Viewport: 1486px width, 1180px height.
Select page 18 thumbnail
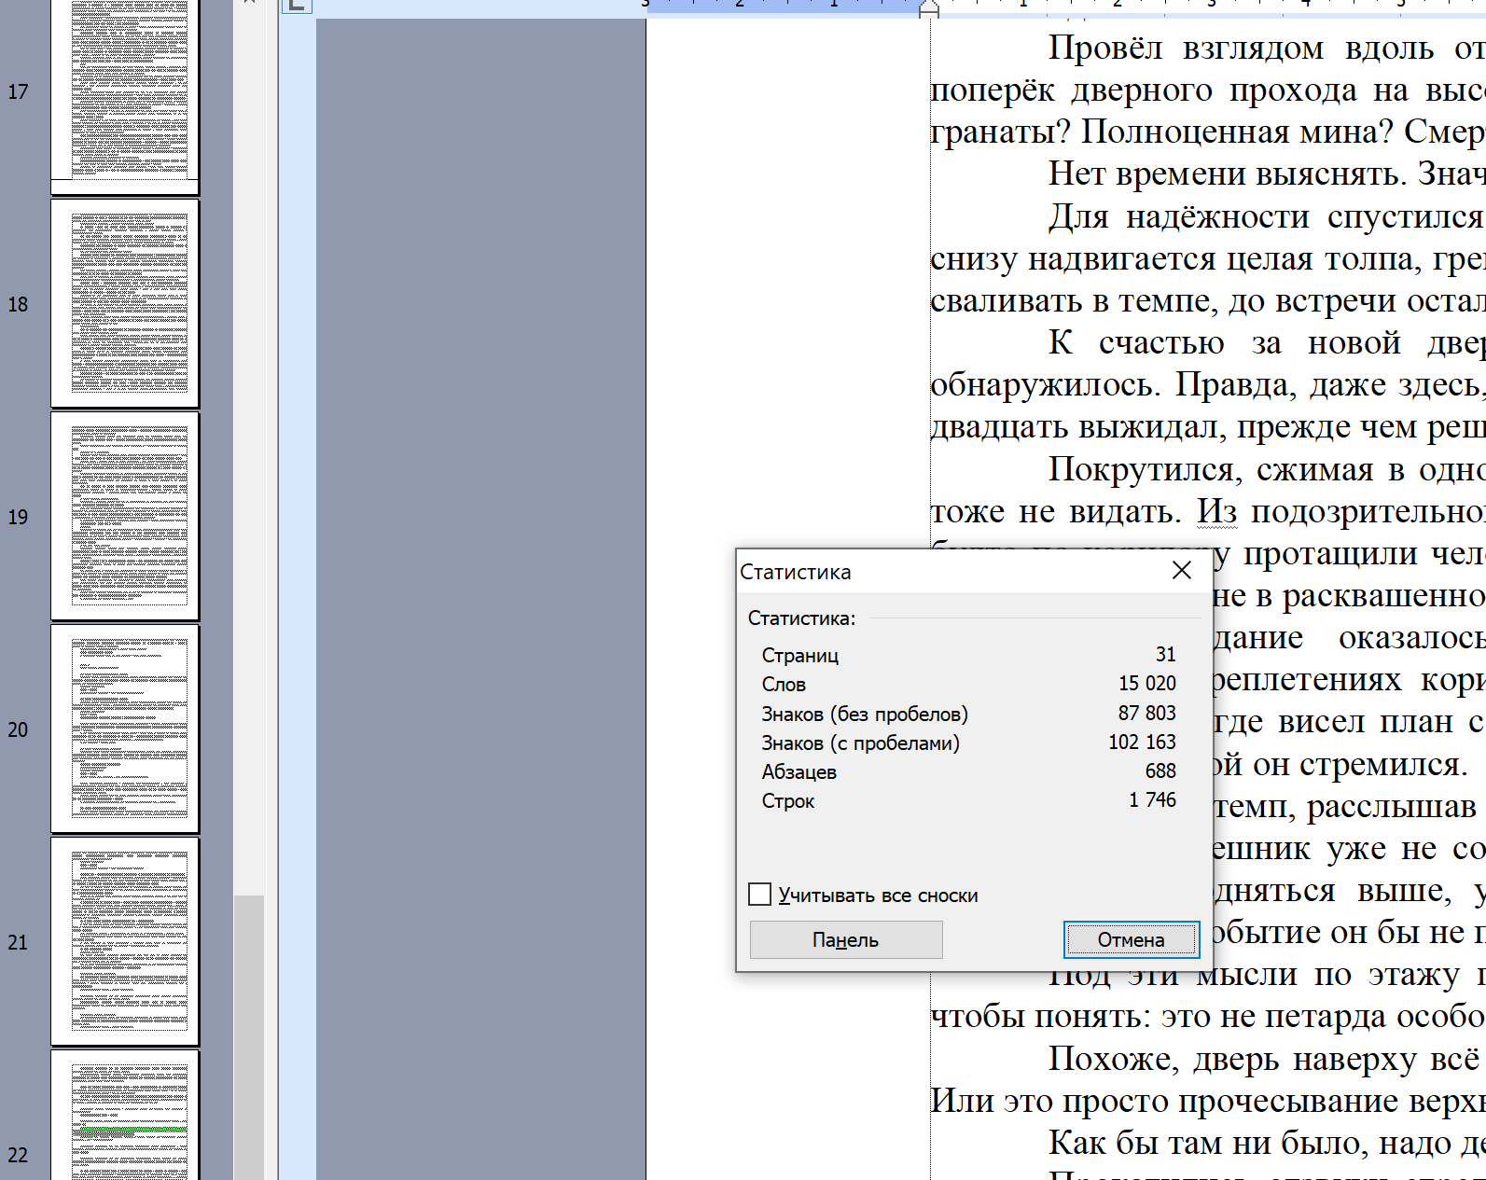pyautogui.click(x=125, y=304)
